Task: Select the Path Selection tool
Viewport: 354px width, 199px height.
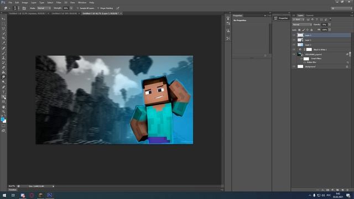Action: click(3, 97)
